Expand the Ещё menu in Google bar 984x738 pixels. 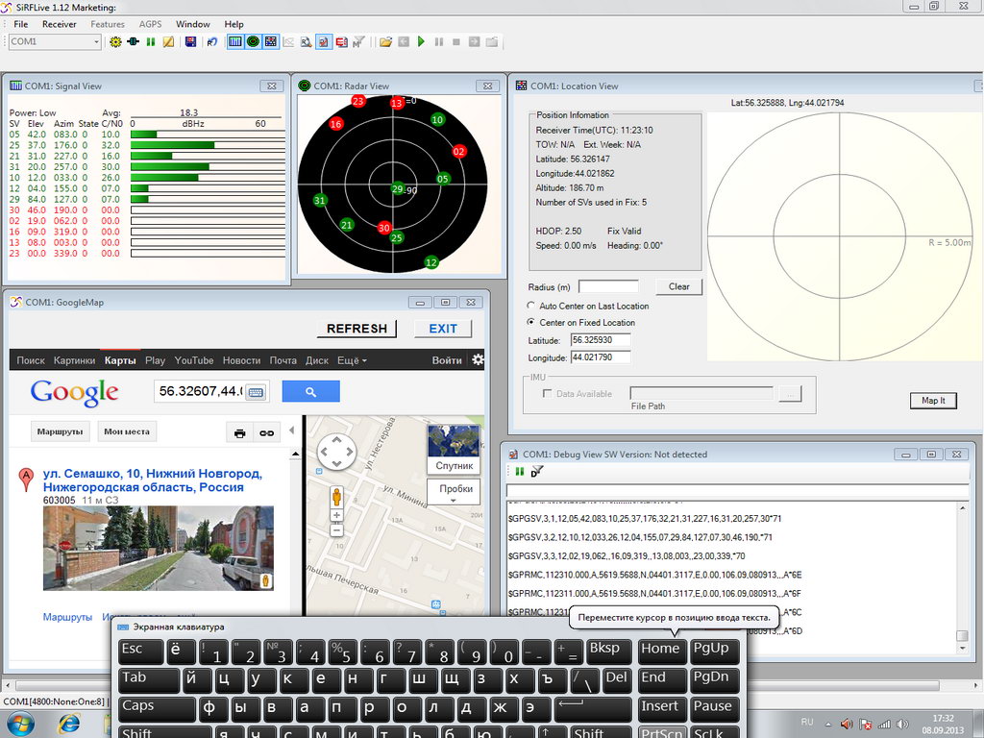(x=352, y=360)
